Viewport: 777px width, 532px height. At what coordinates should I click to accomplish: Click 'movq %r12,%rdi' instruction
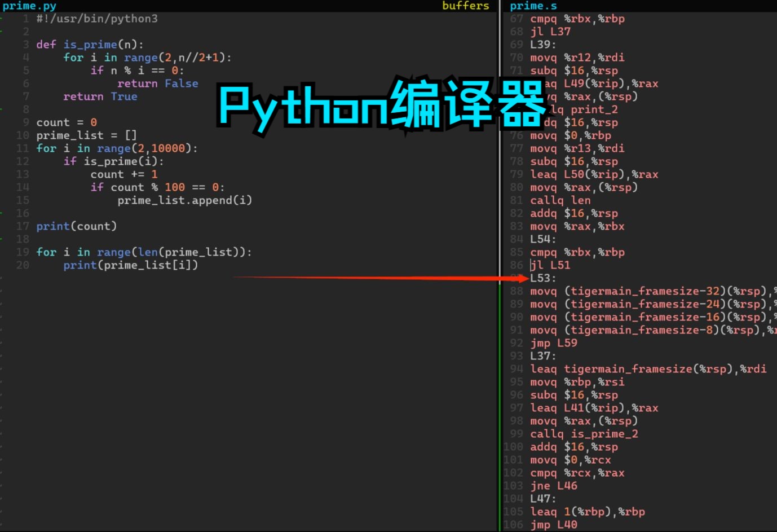577,58
